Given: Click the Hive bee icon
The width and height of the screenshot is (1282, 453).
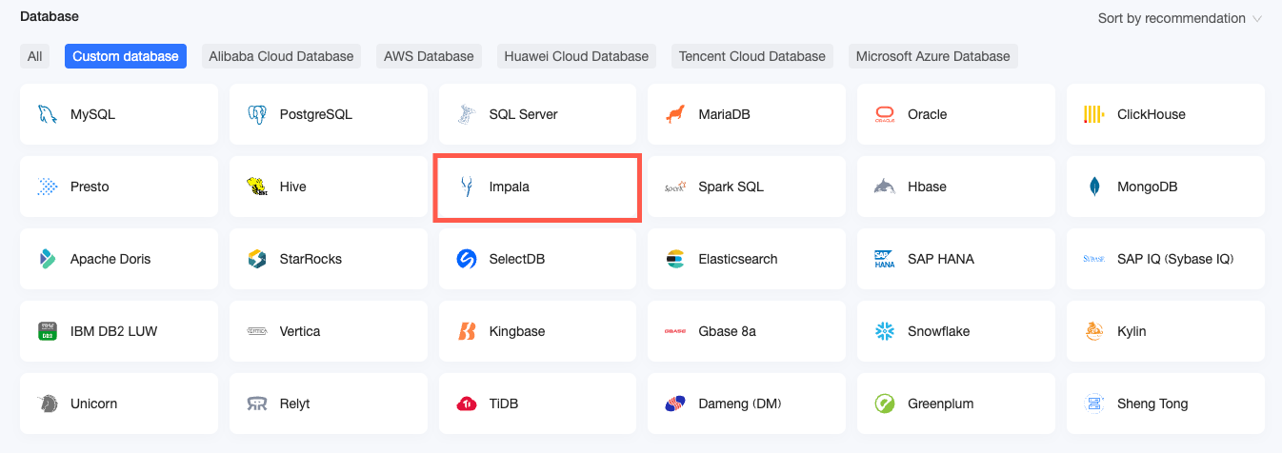Looking at the screenshot, I should 256,187.
